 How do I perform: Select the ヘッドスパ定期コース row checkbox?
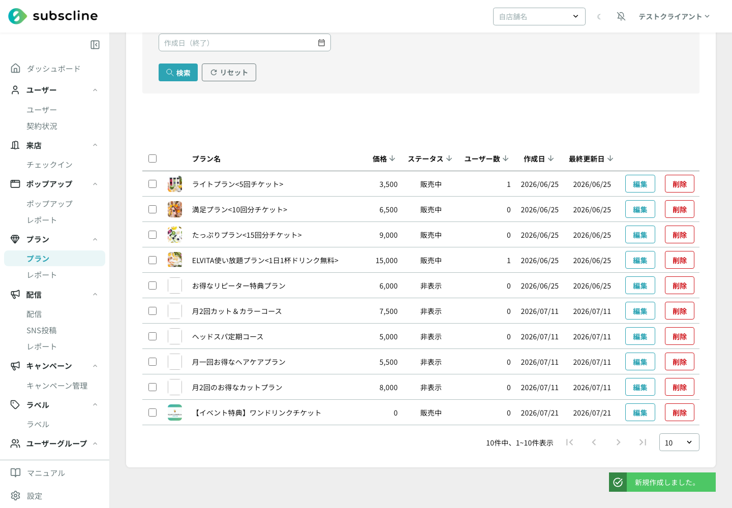tap(152, 336)
